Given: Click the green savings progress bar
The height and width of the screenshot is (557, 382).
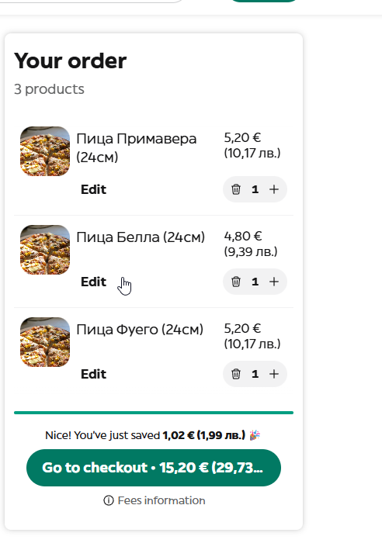Looking at the screenshot, I should (x=154, y=413).
